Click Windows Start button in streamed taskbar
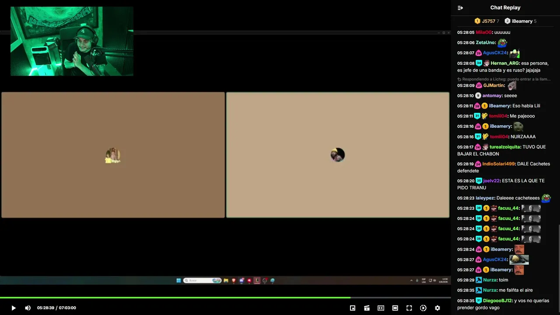 click(178, 280)
